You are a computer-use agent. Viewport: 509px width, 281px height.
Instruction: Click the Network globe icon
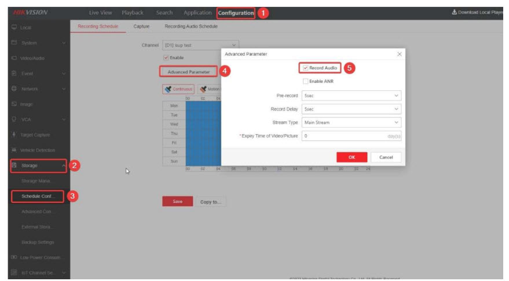(x=14, y=89)
